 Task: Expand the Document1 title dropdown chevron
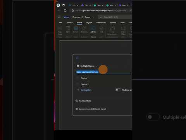[x=93, y=17]
